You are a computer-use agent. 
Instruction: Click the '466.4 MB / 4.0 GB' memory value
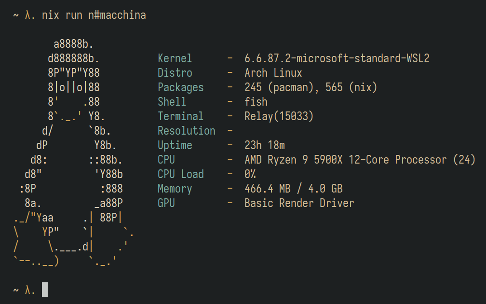coord(293,189)
